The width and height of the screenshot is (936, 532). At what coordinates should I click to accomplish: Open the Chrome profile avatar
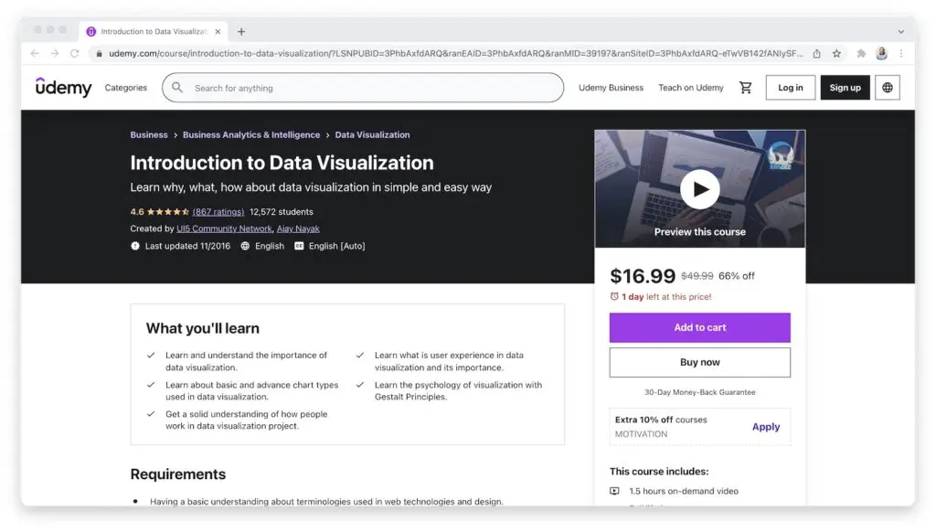(x=881, y=53)
